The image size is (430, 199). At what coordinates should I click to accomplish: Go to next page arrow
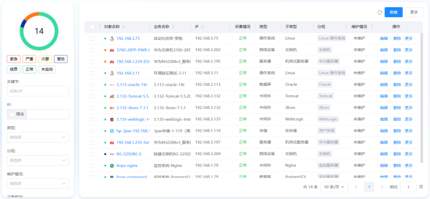382,187
